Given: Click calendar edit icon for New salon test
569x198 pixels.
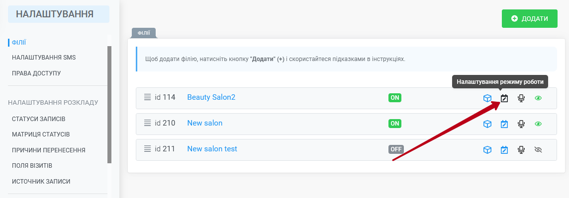Looking at the screenshot, I should click(504, 150).
